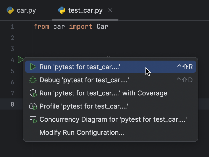Click the Concurrency Diagram icon in the menu
209x157 pixels.
(x=33, y=119)
